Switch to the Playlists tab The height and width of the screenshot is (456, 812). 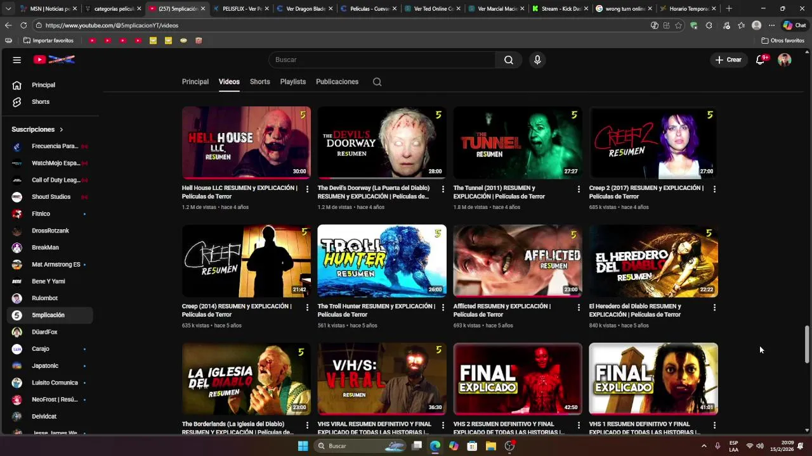(293, 82)
